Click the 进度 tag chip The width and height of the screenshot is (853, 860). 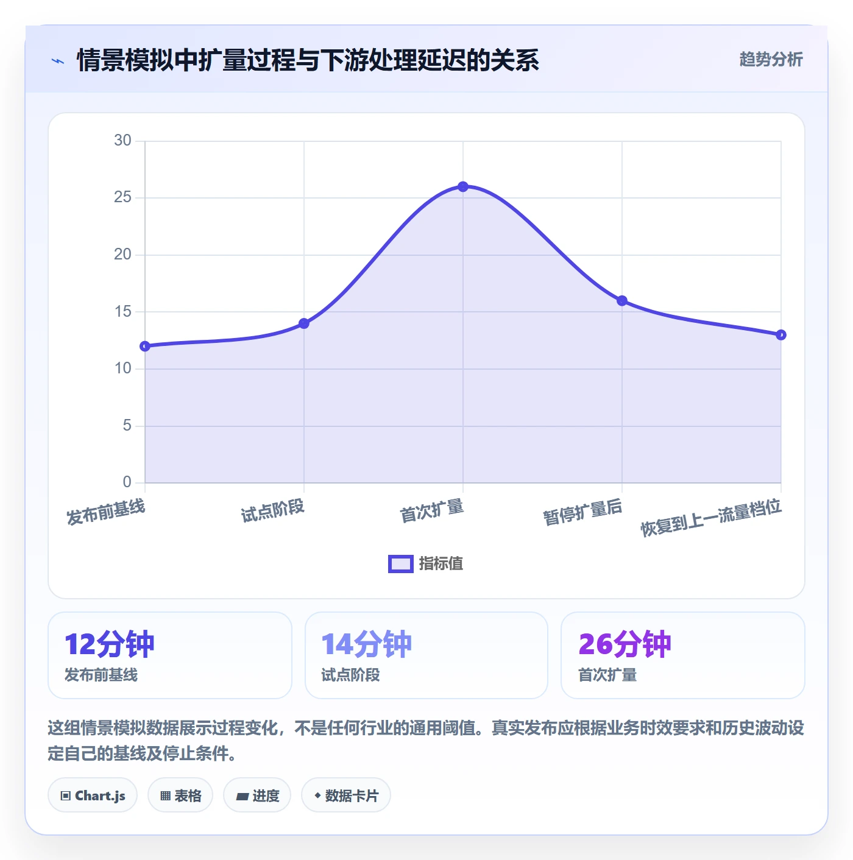tap(257, 795)
